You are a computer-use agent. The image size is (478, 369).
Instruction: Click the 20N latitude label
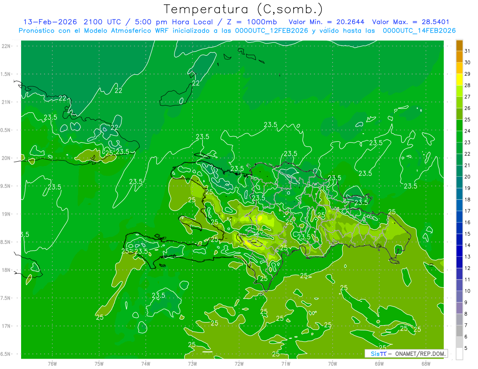[x=6, y=158]
